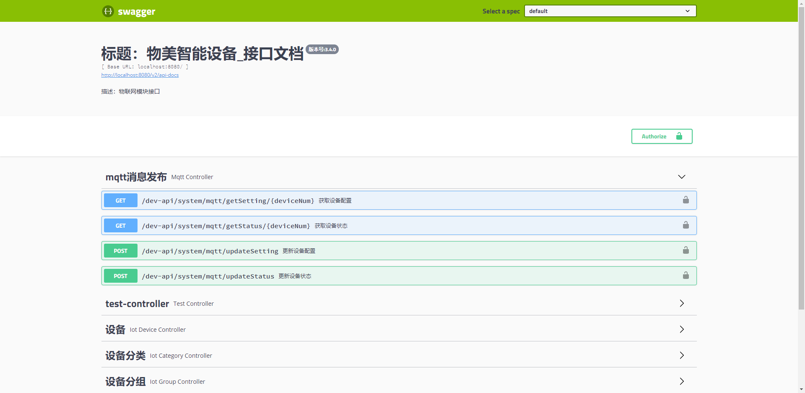The width and height of the screenshot is (805, 393).
Task: Expand the test-controller section
Action: point(681,303)
